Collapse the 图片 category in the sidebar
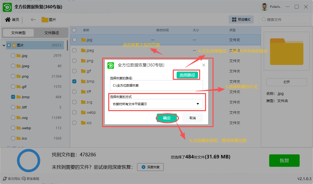 [x=3, y=45]
